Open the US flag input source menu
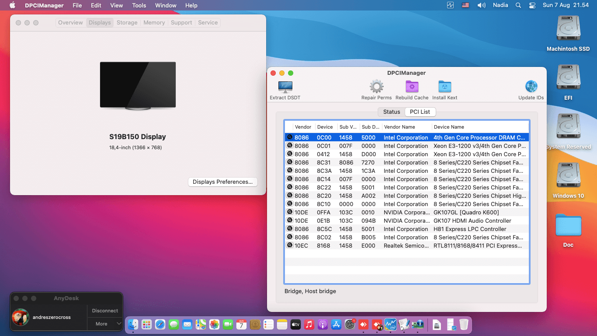This screenshot has width=597, height=336. pyautogui.click(x=465, y=5)
